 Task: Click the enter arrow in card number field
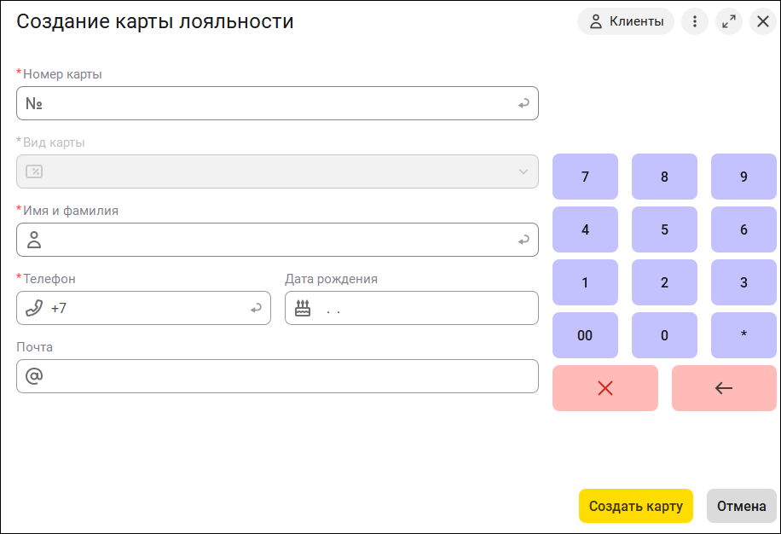(x=524, y=104)
